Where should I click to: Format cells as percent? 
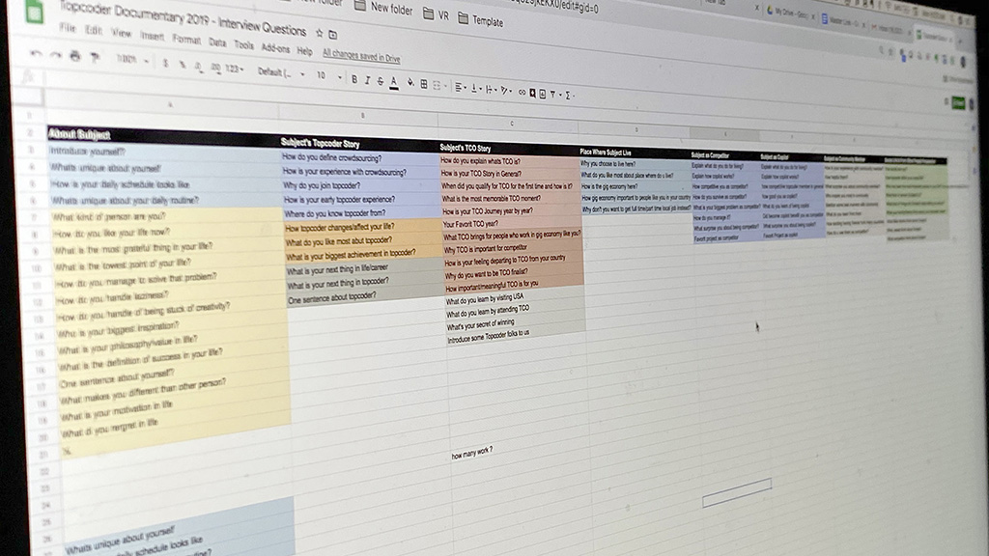click(183, 65)
